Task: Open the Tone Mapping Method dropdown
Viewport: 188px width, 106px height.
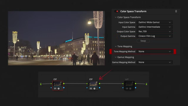Action: (155, 52)
